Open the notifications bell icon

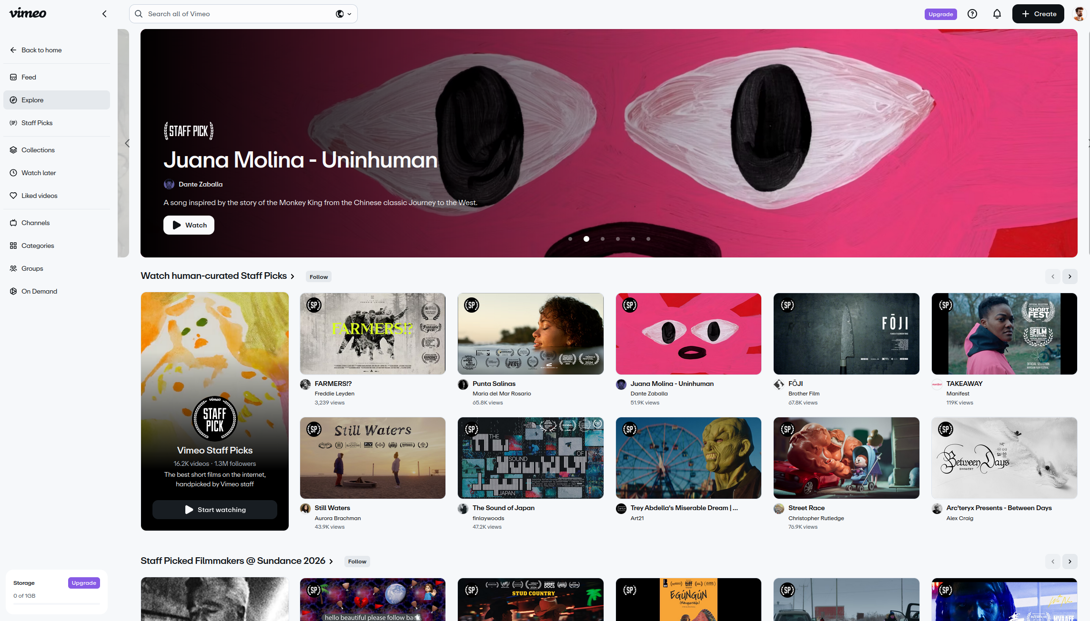[997, 14]
